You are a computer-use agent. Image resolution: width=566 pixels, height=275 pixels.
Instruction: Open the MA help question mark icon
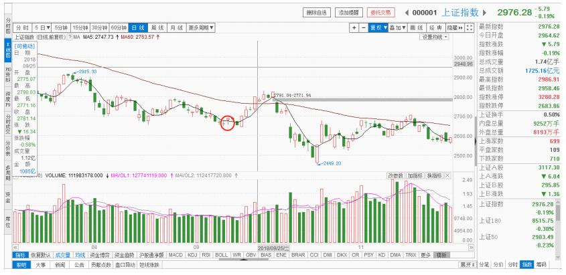click(x=70, y=37)
